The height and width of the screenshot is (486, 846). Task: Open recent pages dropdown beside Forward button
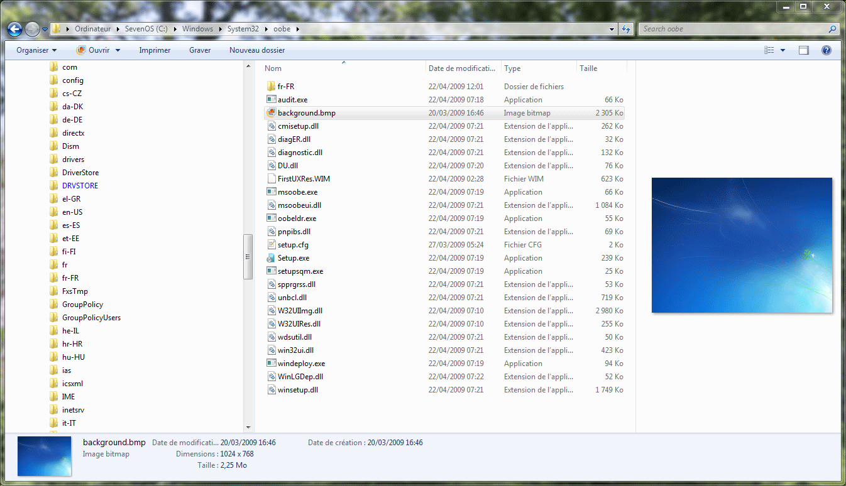[45, 29]
